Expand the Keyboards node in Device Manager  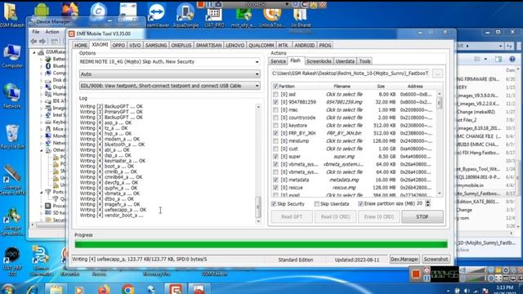[42, 122]
